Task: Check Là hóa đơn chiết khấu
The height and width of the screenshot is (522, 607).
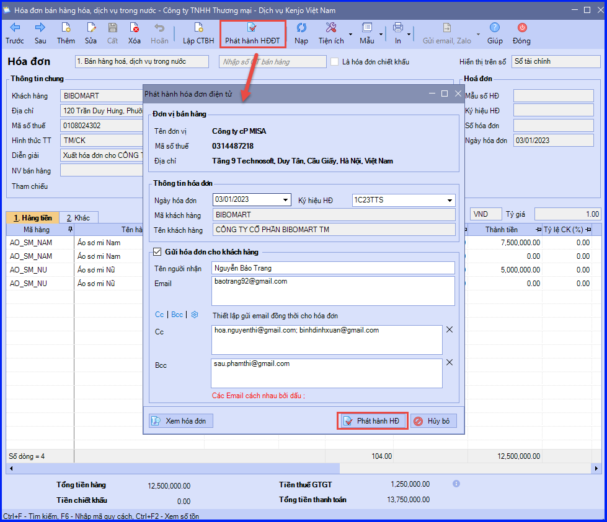Action: pos(334,62)
